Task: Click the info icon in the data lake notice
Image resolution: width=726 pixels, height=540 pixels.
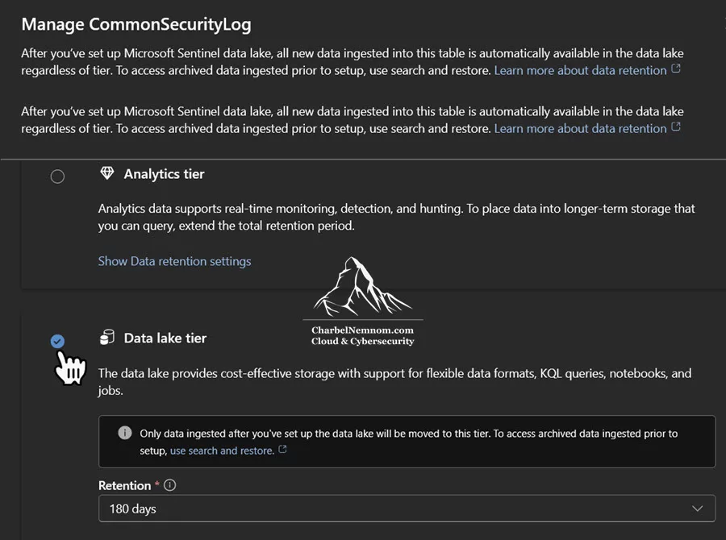Action: click(x=124, y=433)
